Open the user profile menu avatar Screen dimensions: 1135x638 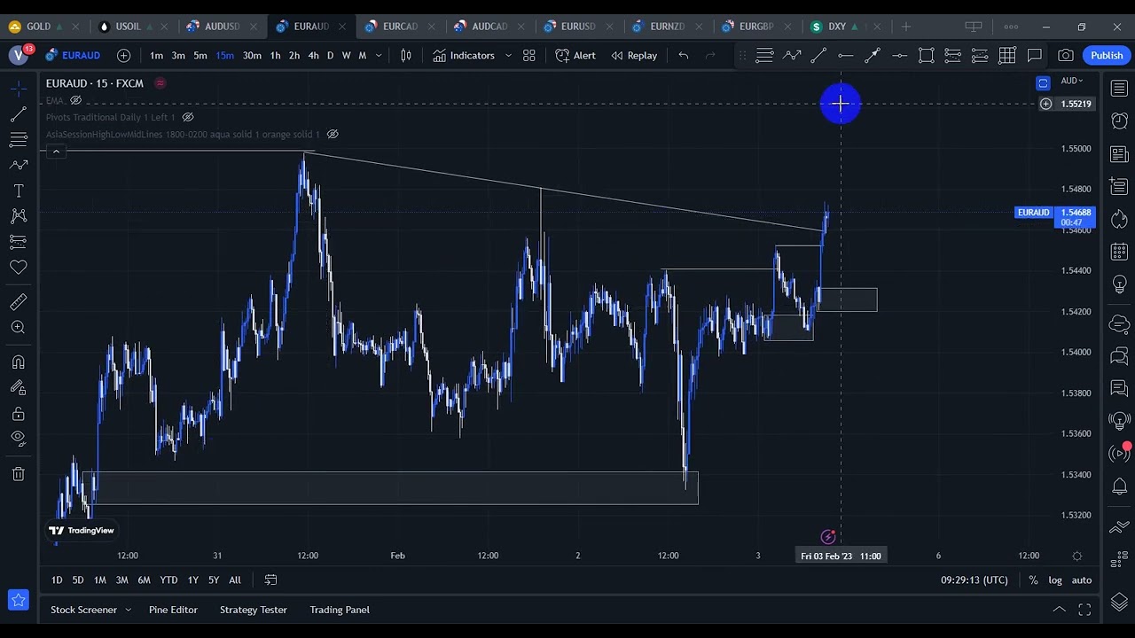click(18, 56)
